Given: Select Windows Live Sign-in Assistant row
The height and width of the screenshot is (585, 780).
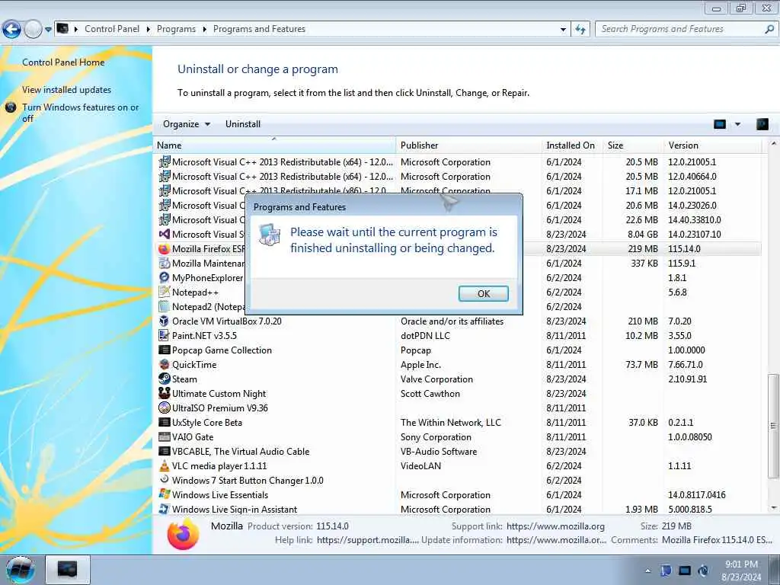Looking at the screenshot, I should (459, 509).
